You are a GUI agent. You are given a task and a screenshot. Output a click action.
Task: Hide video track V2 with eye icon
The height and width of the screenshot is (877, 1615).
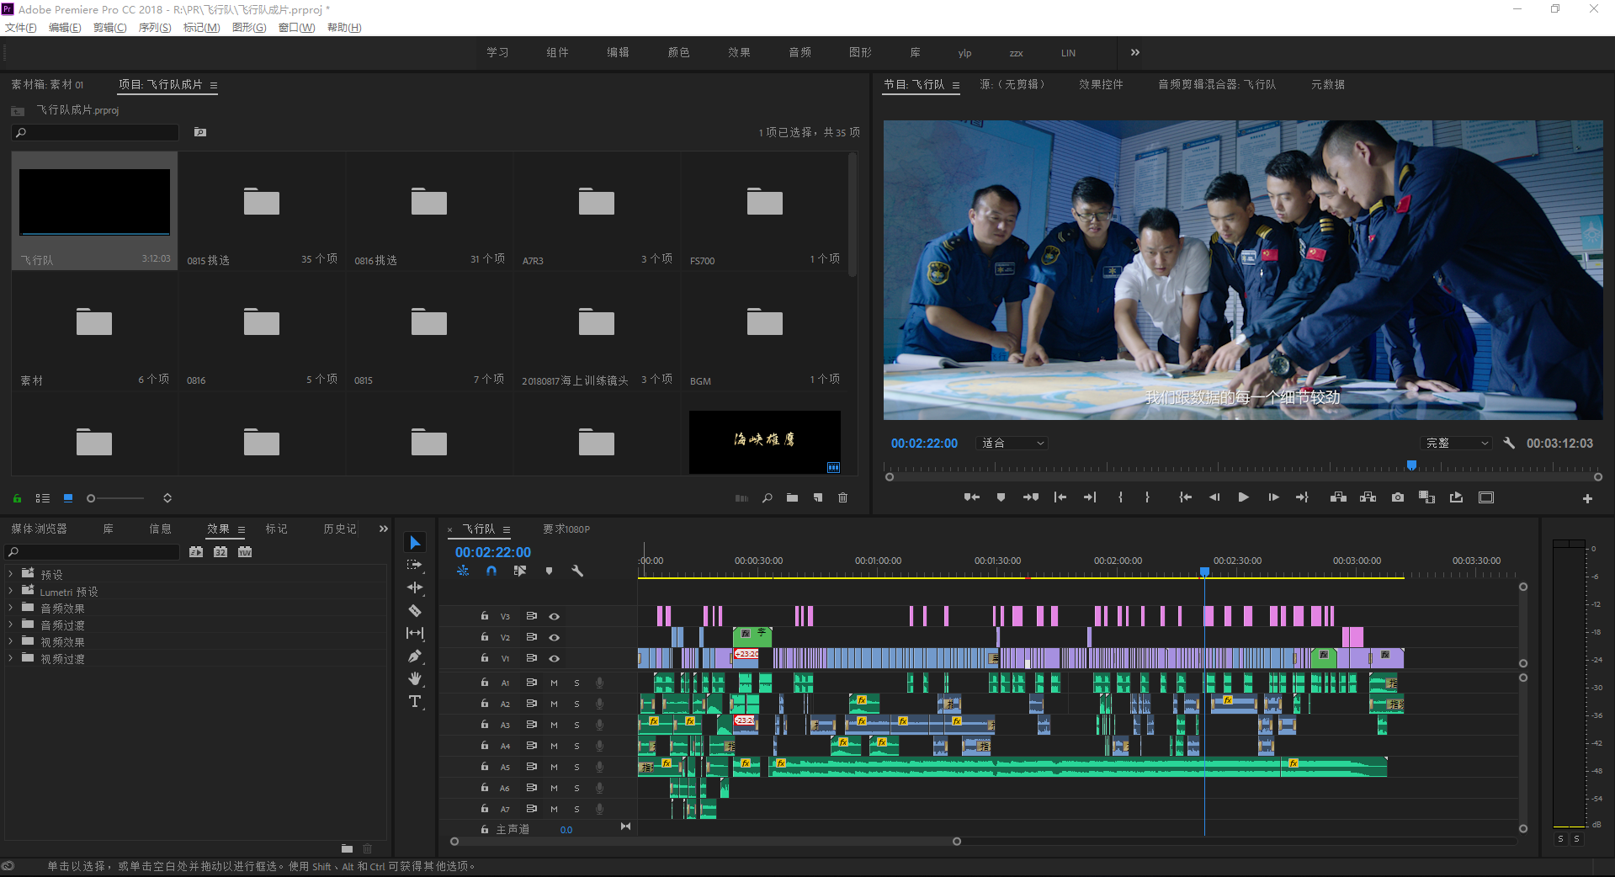555,637
